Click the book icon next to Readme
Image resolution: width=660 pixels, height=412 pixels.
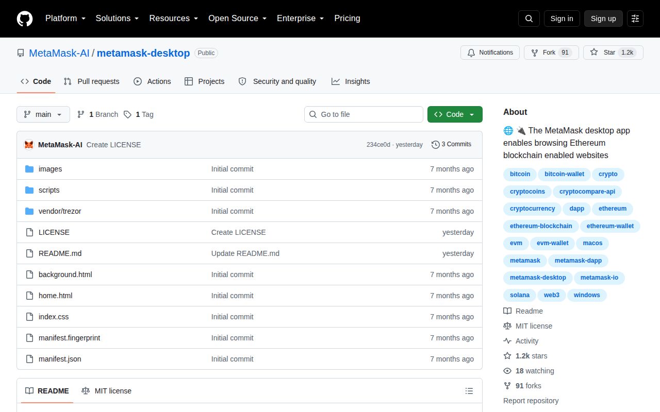click(x=507, y=311)
